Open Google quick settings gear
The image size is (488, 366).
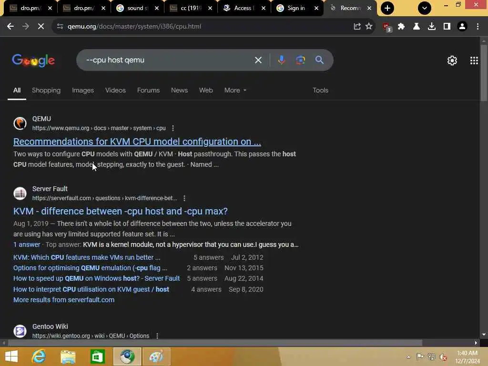(x=452, y=61)
